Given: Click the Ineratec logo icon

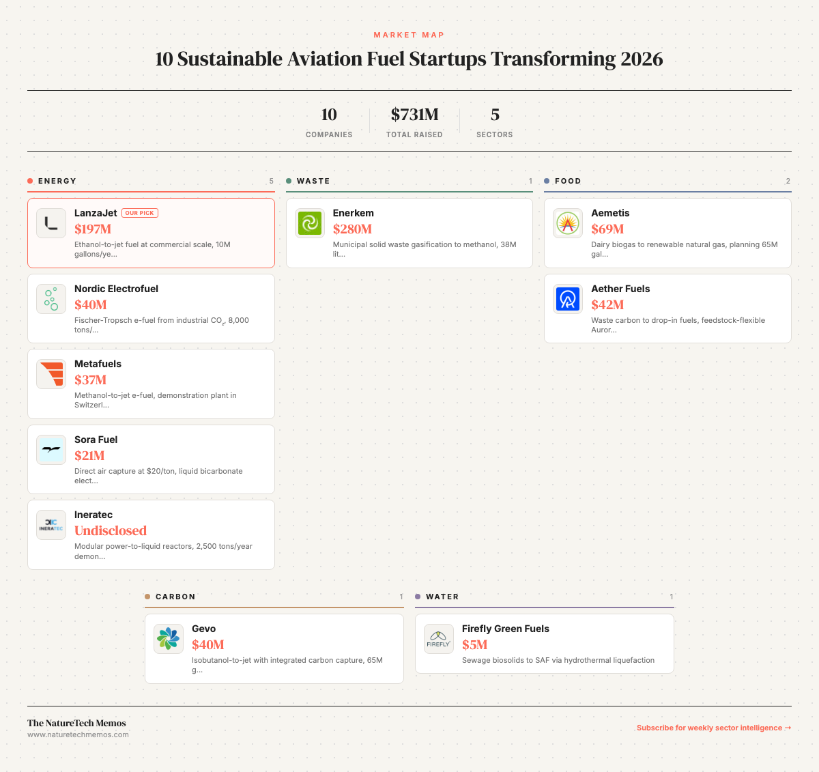Looking at the screenshot, I should [x=51, y=525].
